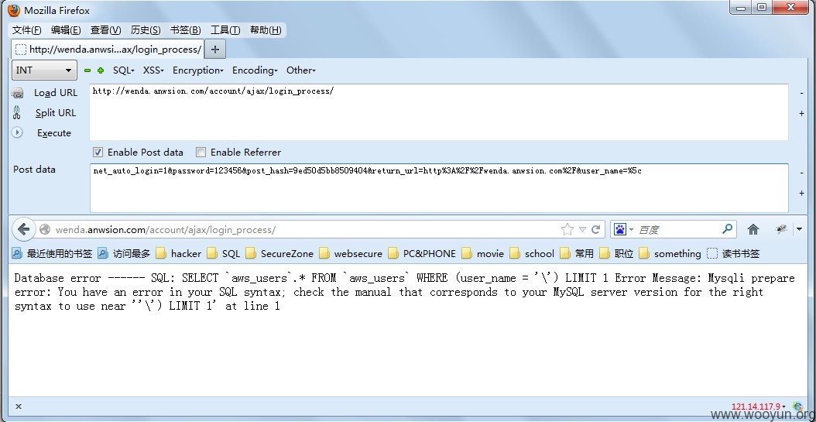Screen dimensions: 816x422
Task: Open the 帮助(H) menu
Action: click(266, 30)
